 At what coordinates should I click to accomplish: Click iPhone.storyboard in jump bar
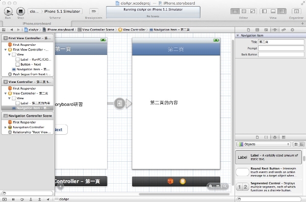[x=58, y=30]
